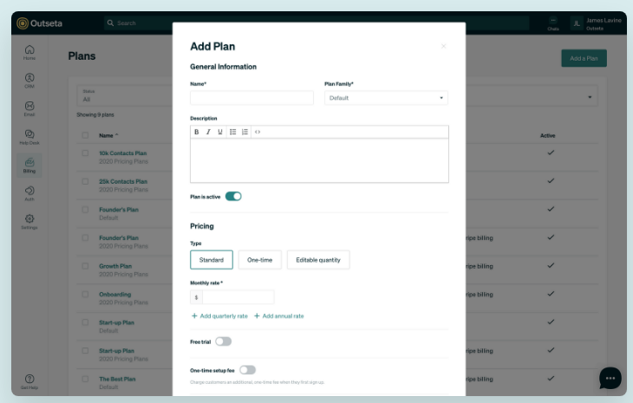Open the 10k Contacts Plan link
This screenshot has height=403, width=633.
pos(123,153)
